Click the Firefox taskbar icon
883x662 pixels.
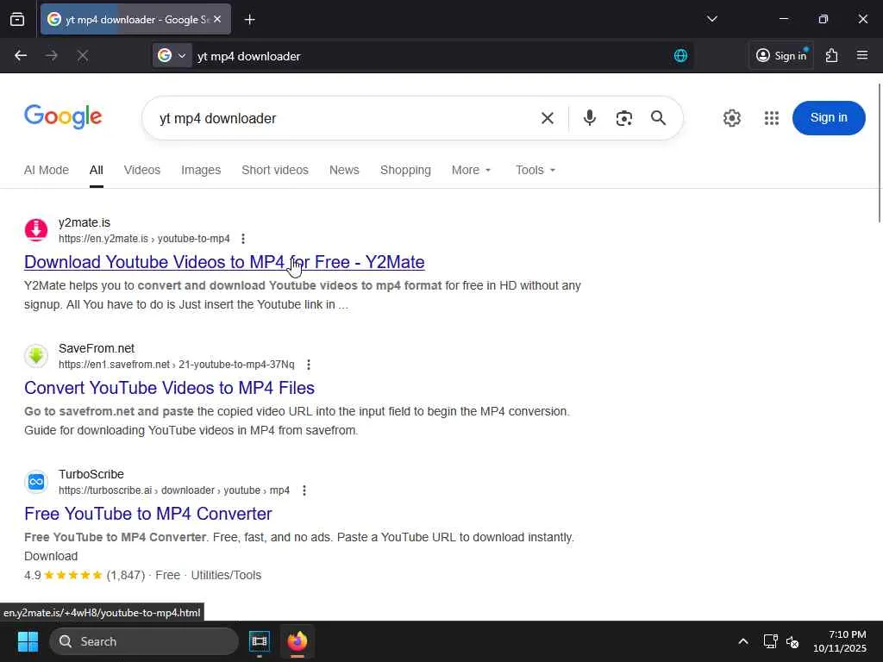point(297,641)
